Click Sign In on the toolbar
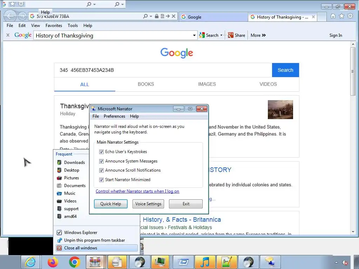The width and height of the screenshot is (359, 269). (x=336, y=35)
